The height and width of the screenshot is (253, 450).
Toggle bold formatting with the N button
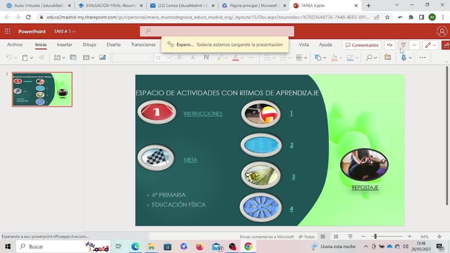pos(206,58)
